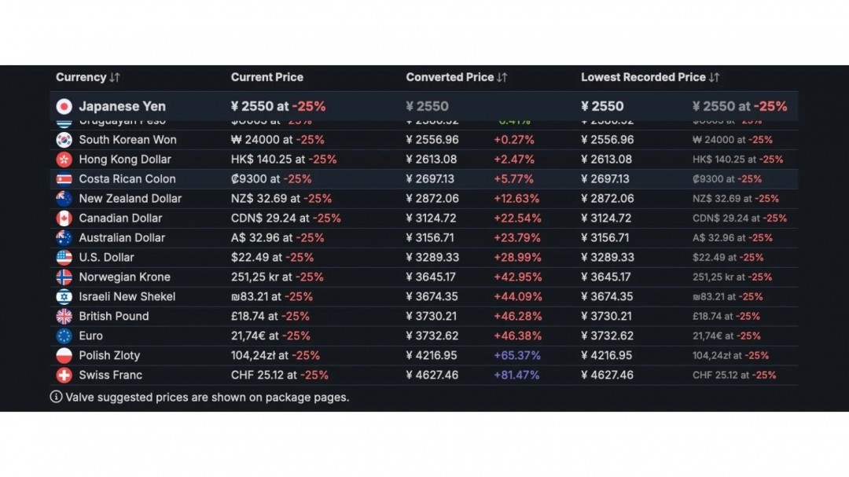Click the New Zealand Dollar entry
The height and width of the screenshot is (477, 849).
(130, 199)
